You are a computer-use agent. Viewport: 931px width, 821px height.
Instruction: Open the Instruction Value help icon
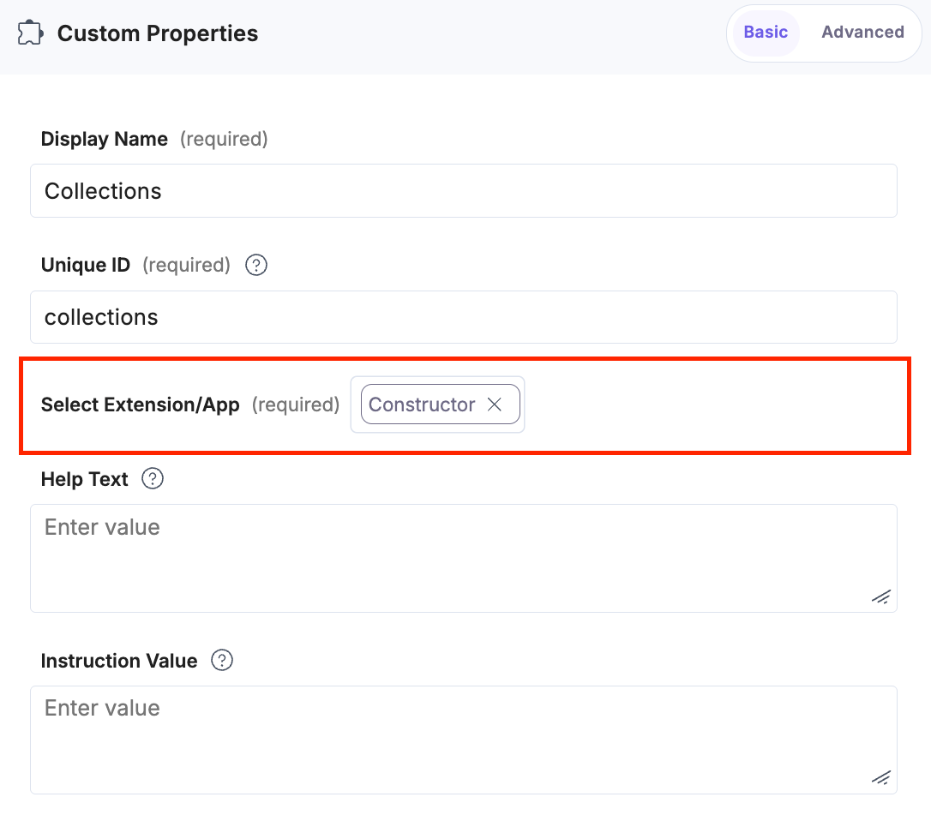pyautogui.click(x=222, y=660)
